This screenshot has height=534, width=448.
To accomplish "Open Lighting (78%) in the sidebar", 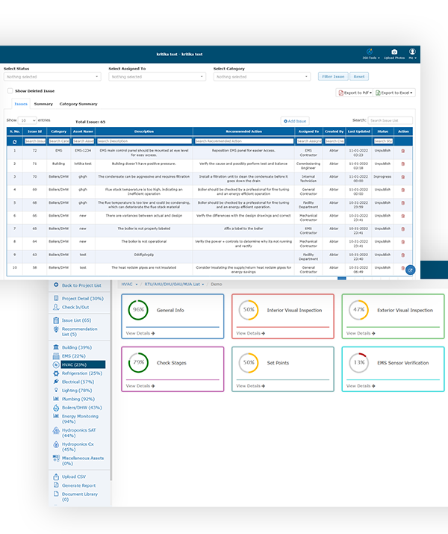I will [x=77, y=391].
